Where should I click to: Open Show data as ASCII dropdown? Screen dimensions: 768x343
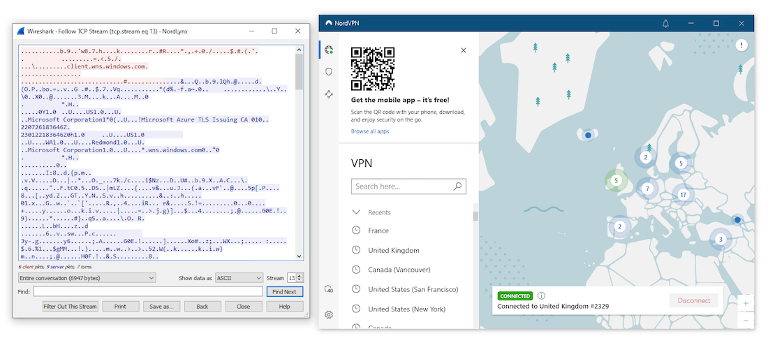239,278
